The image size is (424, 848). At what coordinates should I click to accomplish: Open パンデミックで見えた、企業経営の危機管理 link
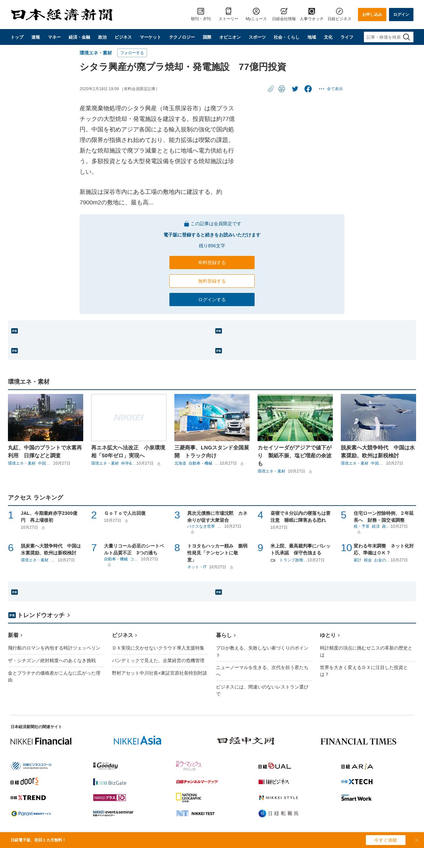(158, 660)
